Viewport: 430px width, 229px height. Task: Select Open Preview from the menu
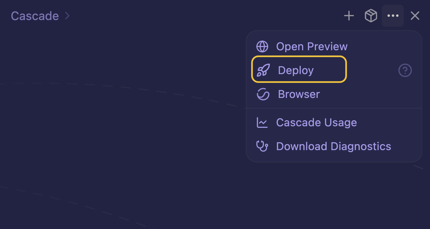[312, 46]
